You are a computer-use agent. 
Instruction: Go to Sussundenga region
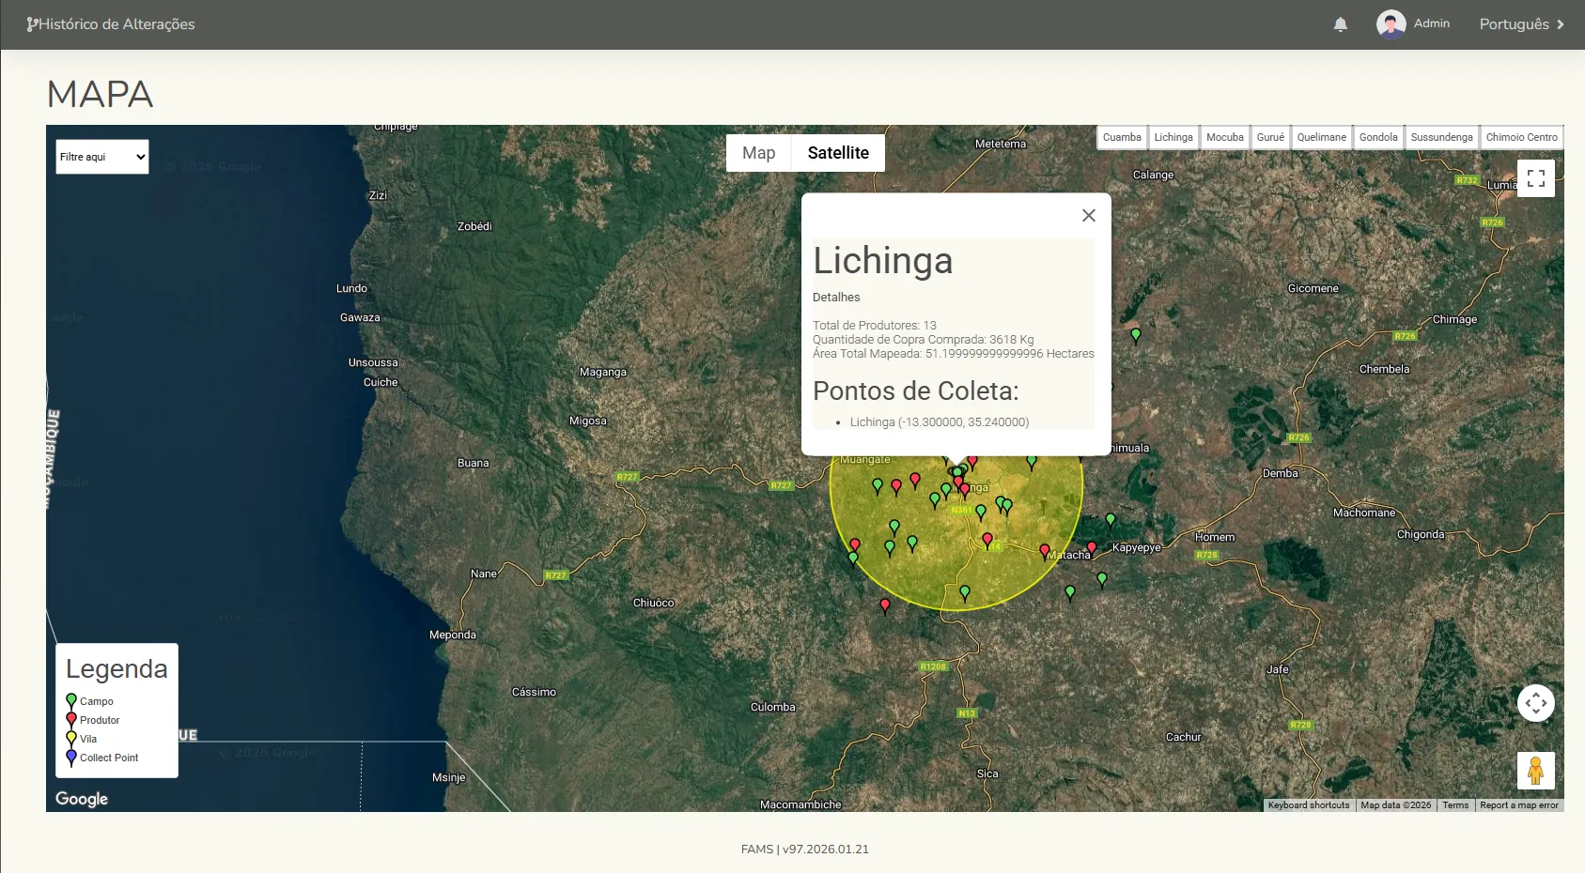[1441, 137]
